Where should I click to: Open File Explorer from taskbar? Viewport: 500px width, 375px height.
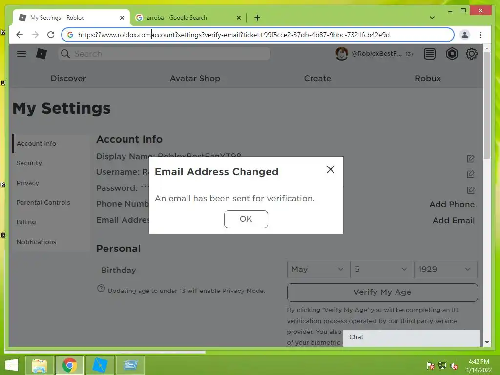(x=39, y=365)
